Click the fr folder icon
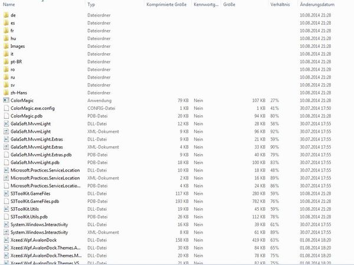354x265 pixels. point(6,31)
